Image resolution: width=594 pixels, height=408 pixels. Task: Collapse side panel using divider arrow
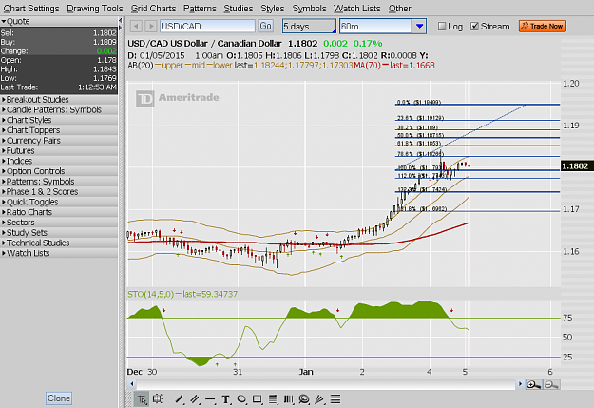tap(120, 21)
